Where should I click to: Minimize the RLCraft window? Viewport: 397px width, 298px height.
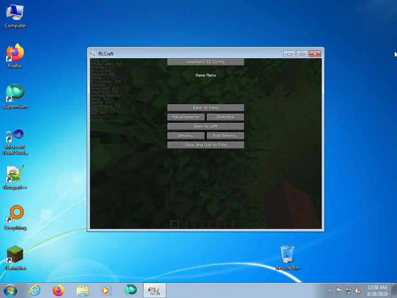(289, 54)
